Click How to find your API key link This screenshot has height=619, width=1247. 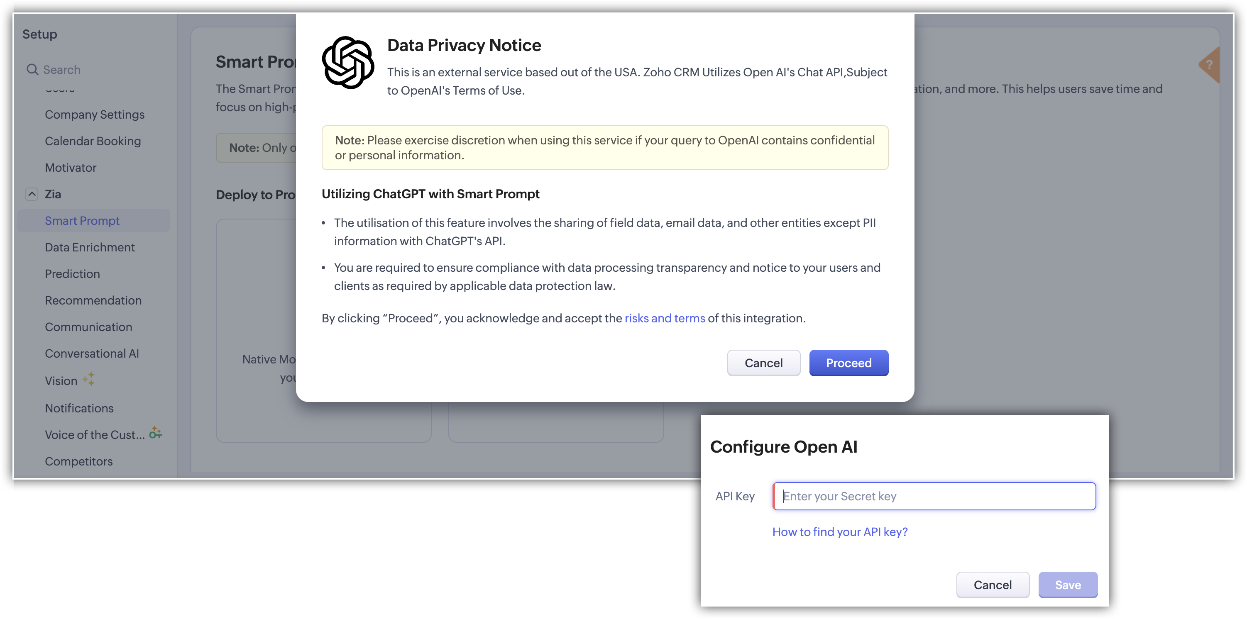[x=839, y=532]
